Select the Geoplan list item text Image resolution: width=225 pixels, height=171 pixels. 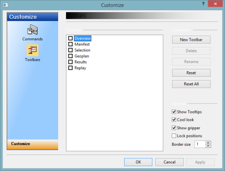tap(82, 56)
